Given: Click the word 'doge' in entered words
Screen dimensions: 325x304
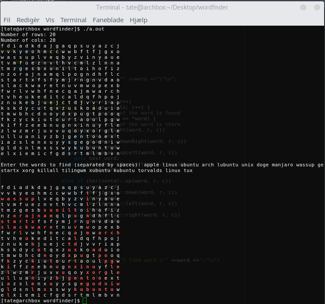Looking at the screenshot, I should (x=263, y=165).
